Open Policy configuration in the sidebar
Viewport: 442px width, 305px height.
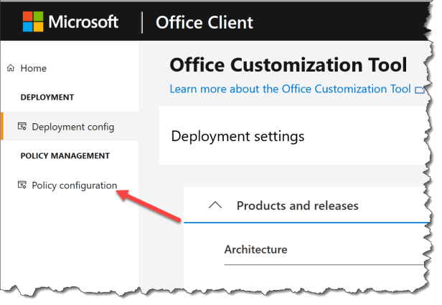tap(74, 185)
